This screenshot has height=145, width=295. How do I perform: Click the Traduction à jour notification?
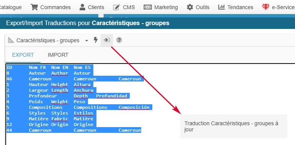click(x=234, y=126)
